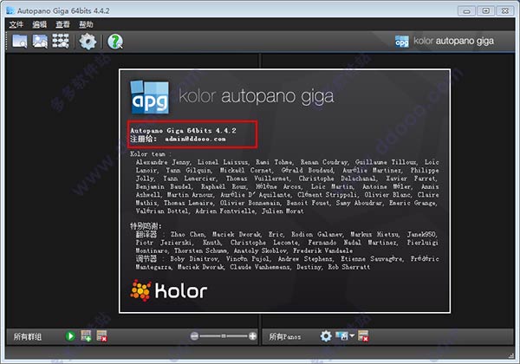Click the 注册给 admin@ddooo.com registration line

point(178,139)
